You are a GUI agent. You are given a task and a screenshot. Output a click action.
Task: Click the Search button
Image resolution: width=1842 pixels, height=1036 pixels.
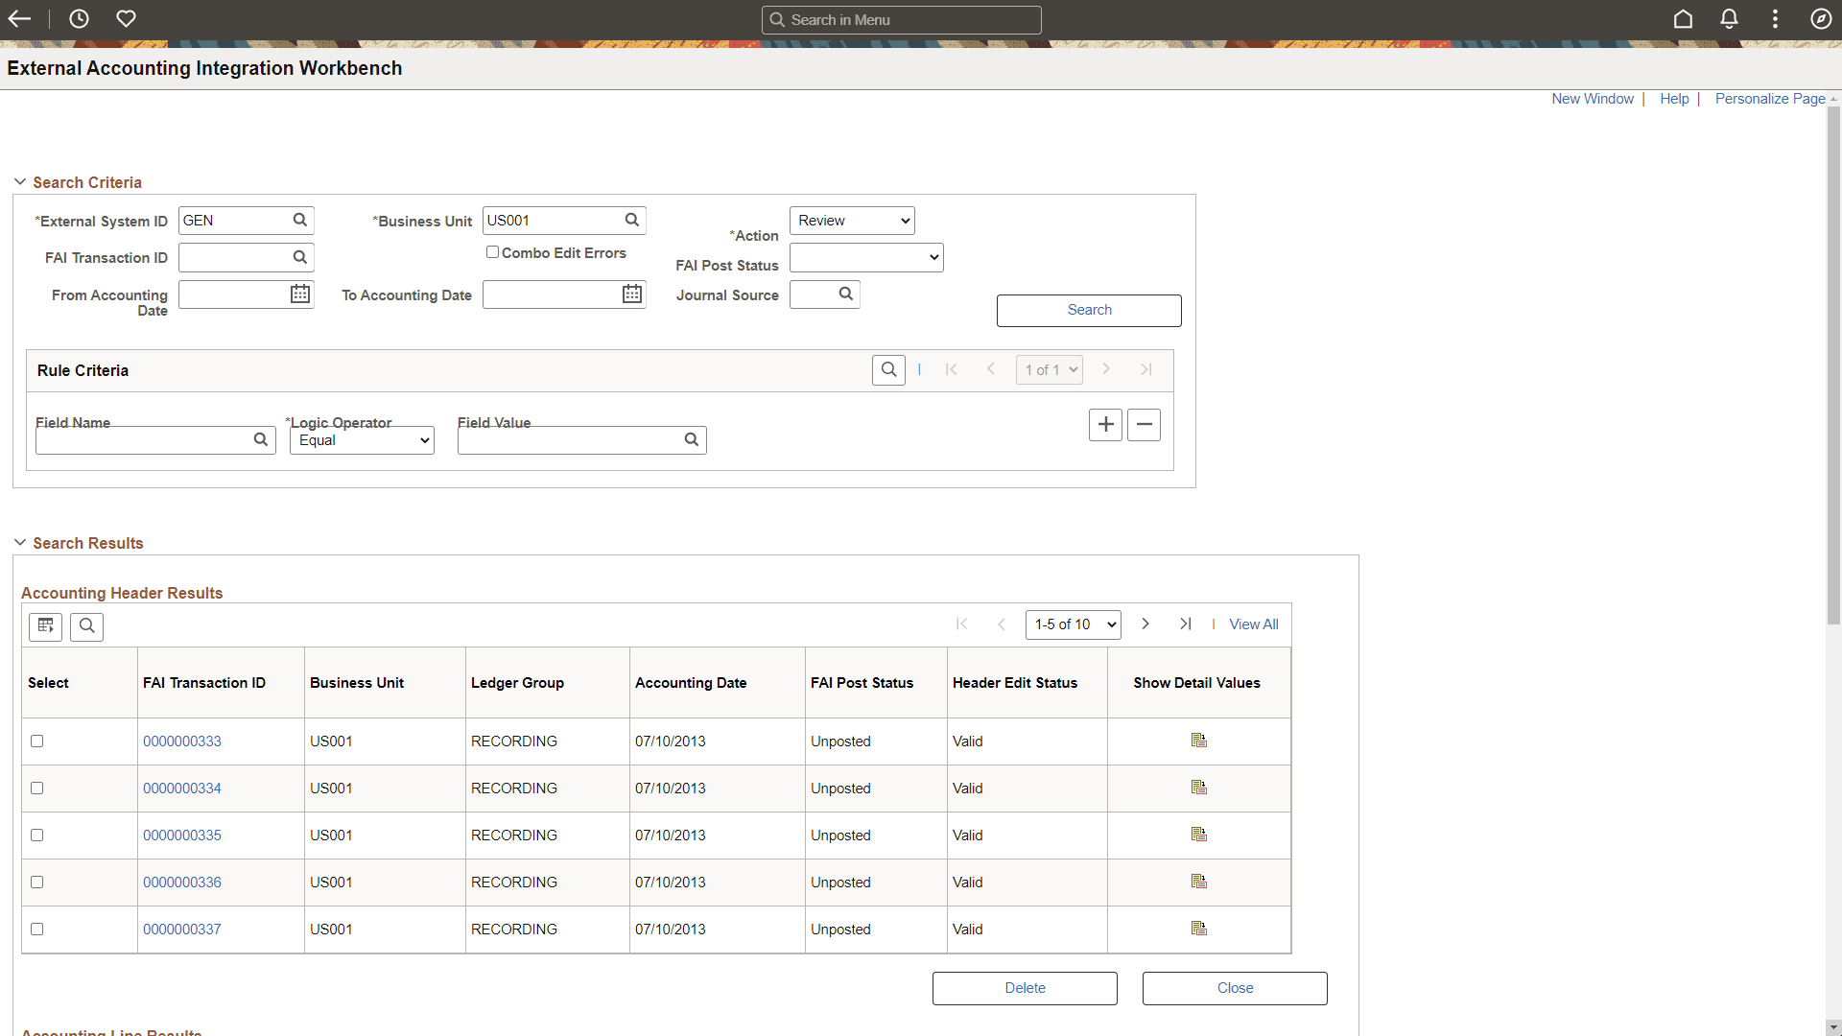pos(1088,310)
